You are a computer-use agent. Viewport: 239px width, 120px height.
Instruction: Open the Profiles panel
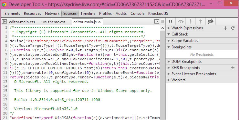coord(106,14)
